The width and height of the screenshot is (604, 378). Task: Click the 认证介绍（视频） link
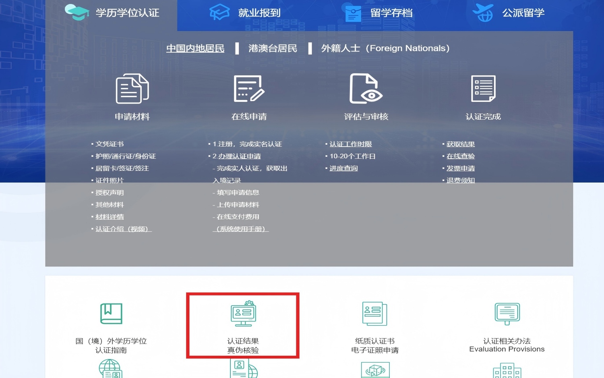123,229
